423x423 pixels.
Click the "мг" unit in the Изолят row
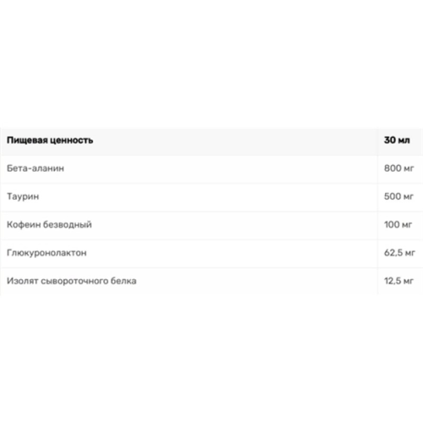click(x=409, y=281)
